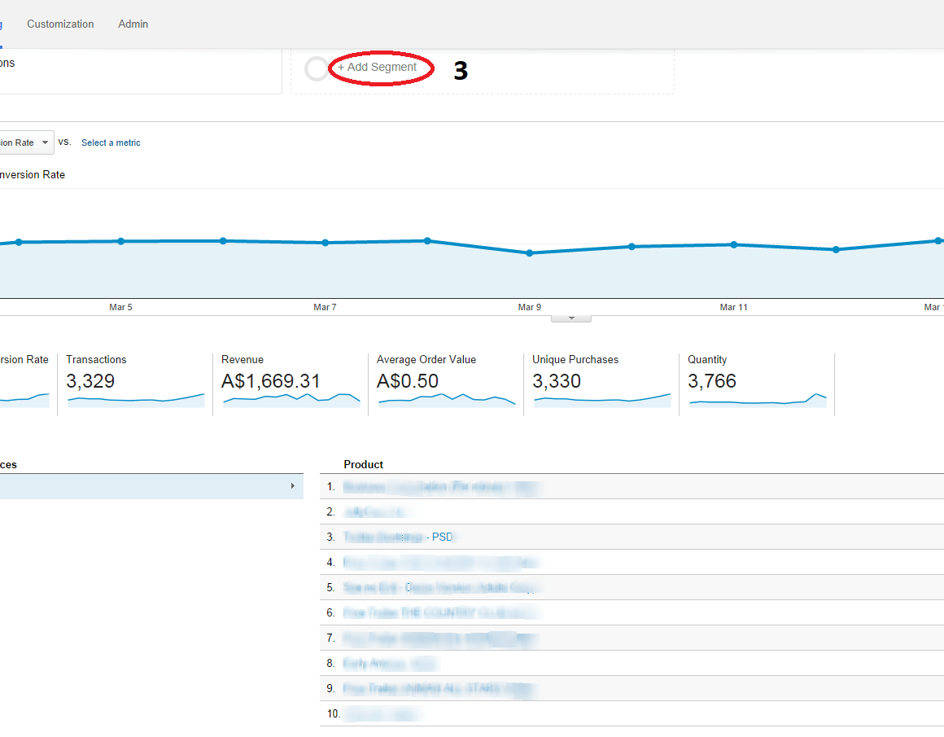
Task: Click the Unique Purchases sparkline
Action: 601,399
